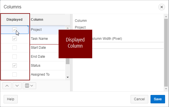The image size is (169, 107).
Task: Check the Displayed checkbox for Assigned To
Action: [15, 75]
